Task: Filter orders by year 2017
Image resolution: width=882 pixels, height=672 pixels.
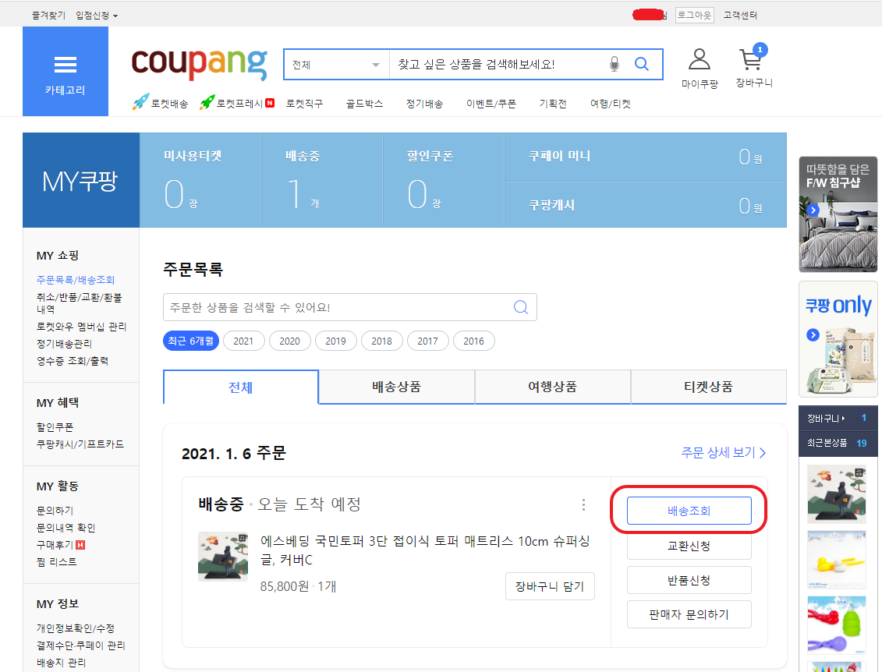Action: tap(427, 341)
